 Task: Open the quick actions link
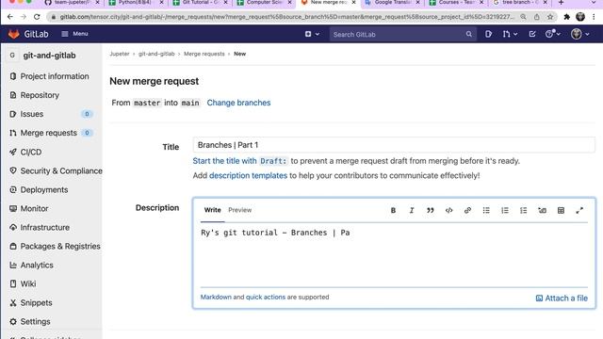click(266, 298)
